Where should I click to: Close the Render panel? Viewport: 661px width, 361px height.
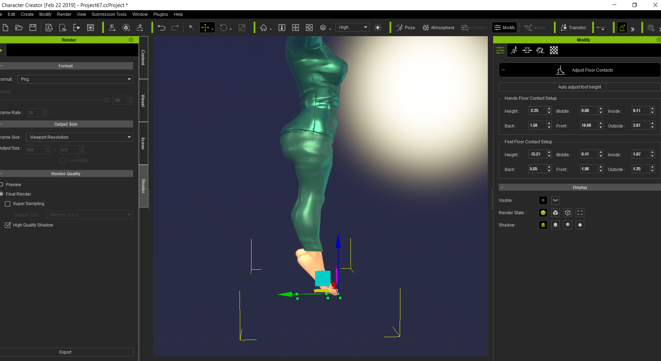pos(131,40)
